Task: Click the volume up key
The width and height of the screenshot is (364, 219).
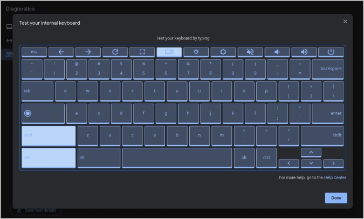Action: coord(304,52)
